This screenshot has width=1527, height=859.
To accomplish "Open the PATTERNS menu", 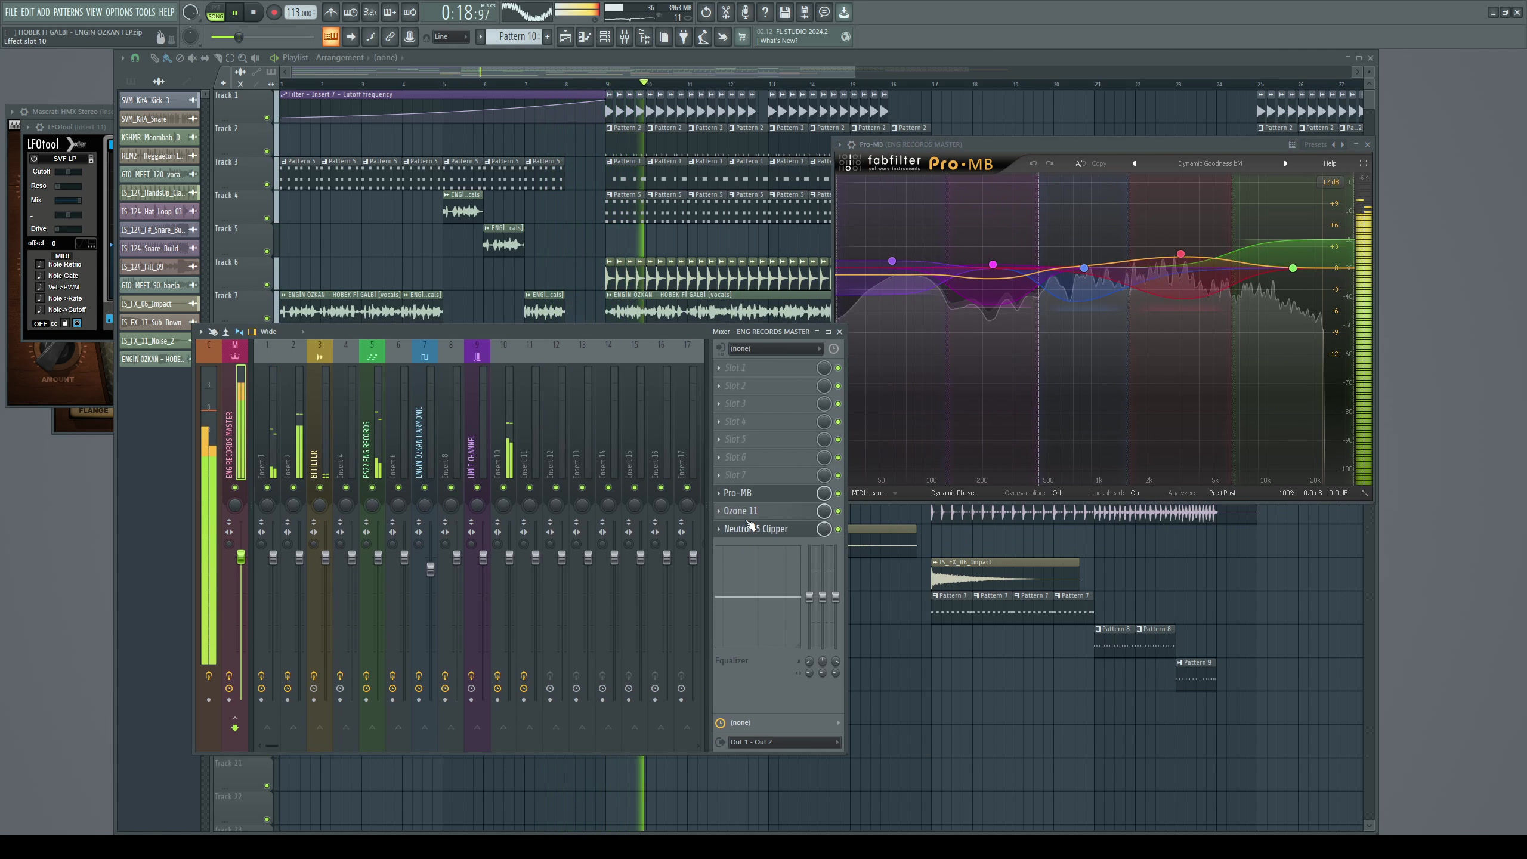I will [68, 12].
